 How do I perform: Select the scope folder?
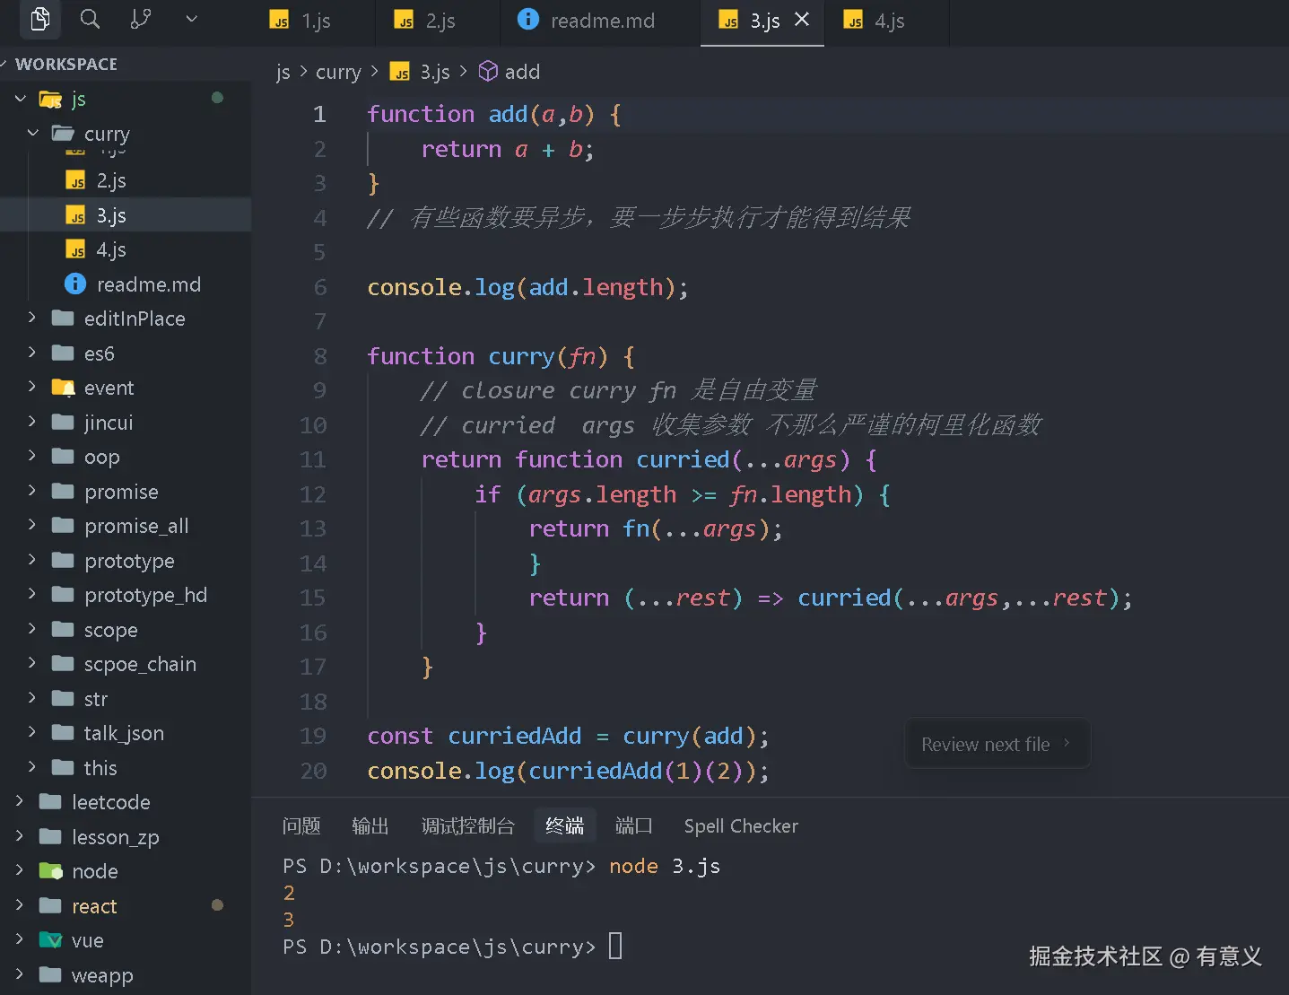point(126,630)
